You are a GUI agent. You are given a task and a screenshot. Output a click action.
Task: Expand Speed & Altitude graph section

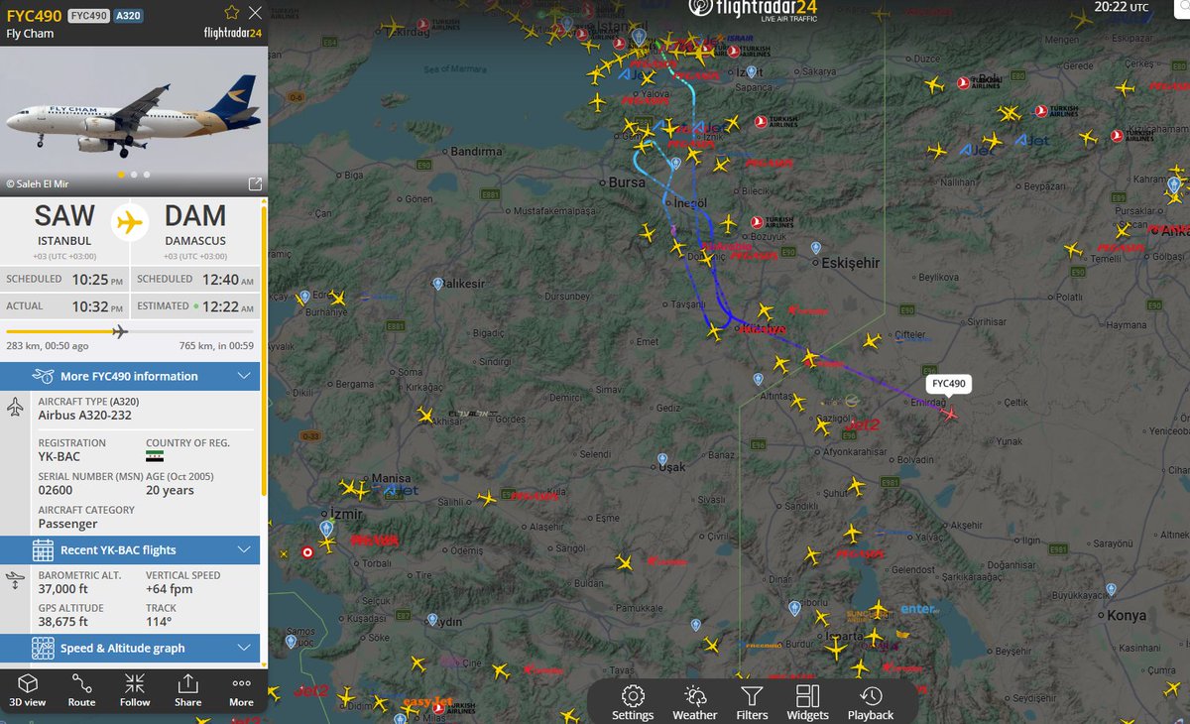click(130, 649)
